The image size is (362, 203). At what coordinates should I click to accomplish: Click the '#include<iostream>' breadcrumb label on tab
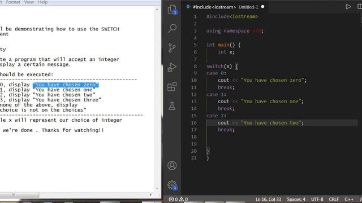click(214, 7)
